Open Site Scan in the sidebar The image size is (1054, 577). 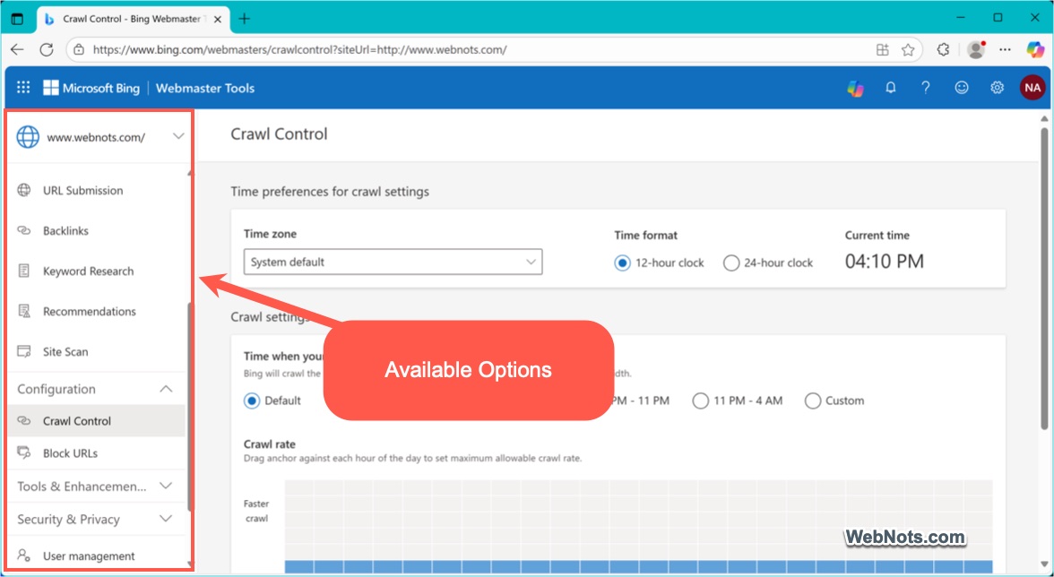pos(65,351)
